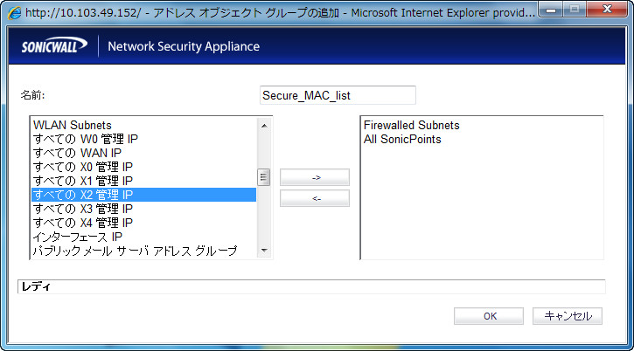Select すべての W0 管理 IP entry
The width and height of the screenshot is (634, 351).
point(144,139)
